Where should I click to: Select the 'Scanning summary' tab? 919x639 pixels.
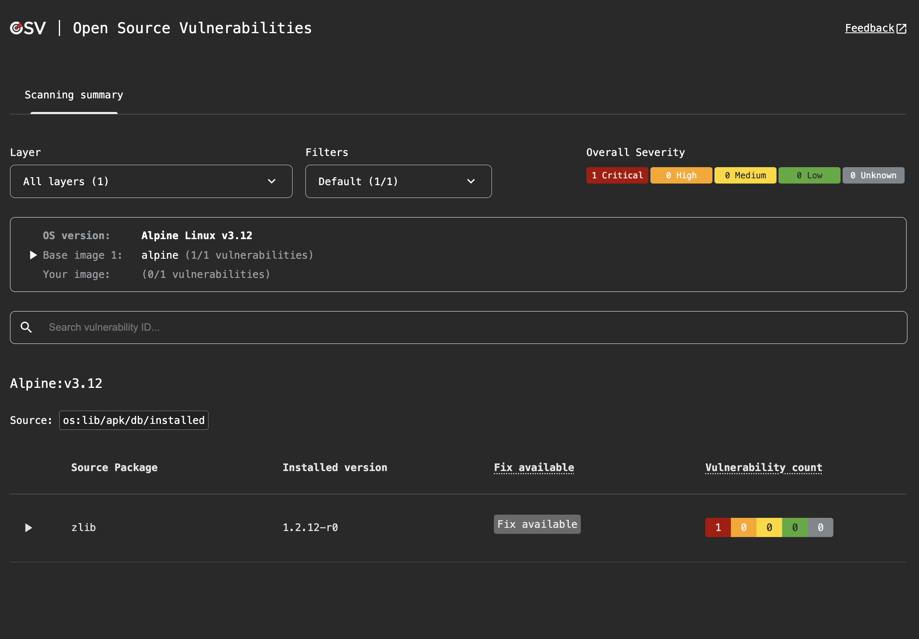coord(74,95)
